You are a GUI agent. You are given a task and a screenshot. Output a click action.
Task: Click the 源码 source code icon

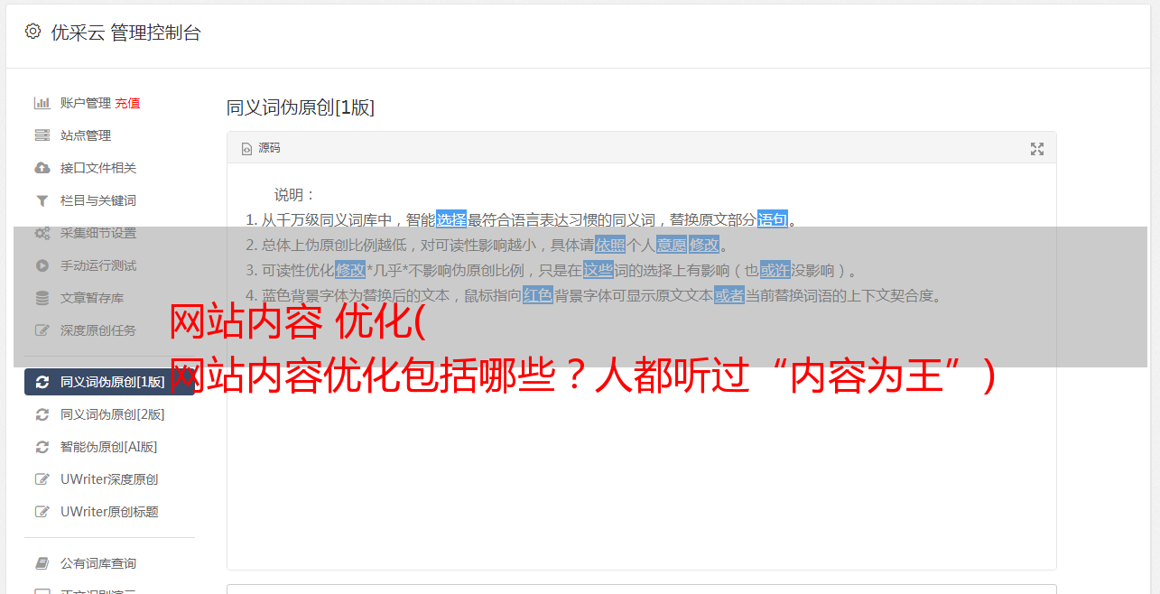(246, 149)
